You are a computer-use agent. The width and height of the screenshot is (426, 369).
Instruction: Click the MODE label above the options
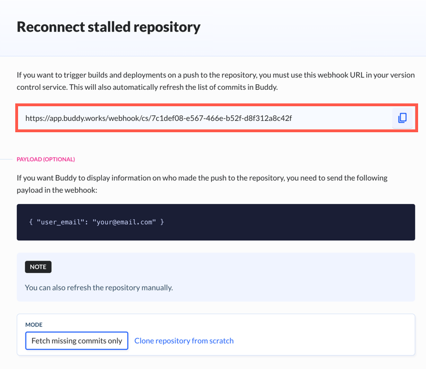coord(34,325)
